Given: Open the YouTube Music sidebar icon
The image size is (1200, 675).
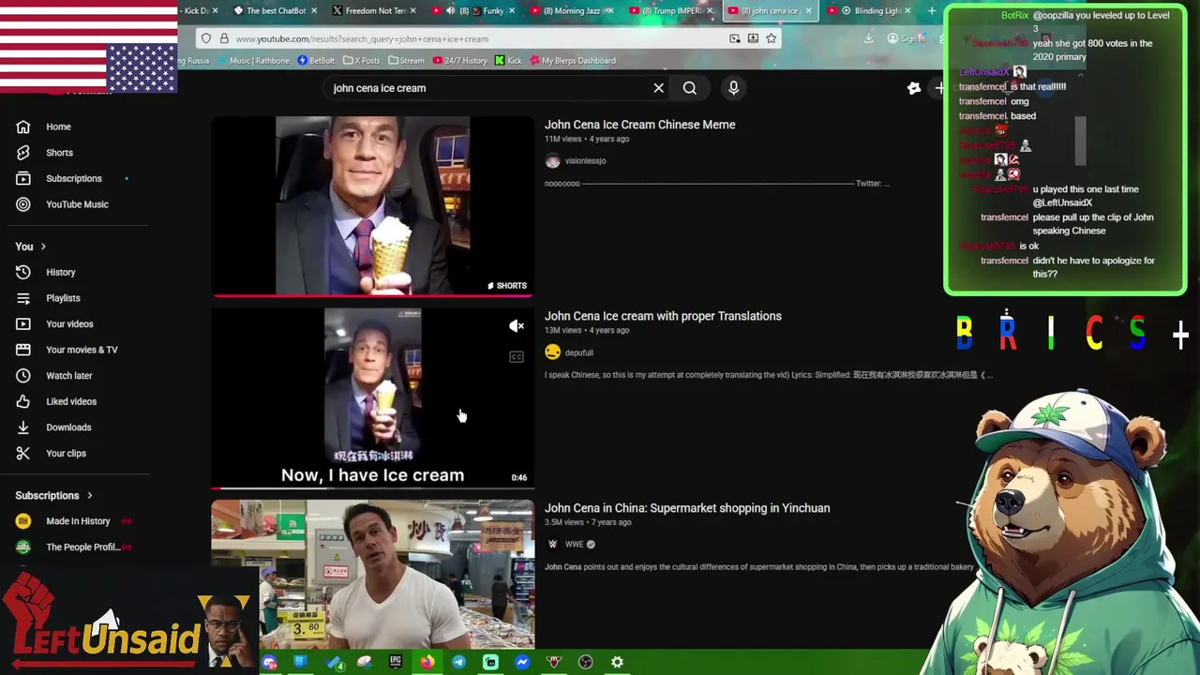Looking at the screenshot, I should pyautogui.click(x=23, y=204).
